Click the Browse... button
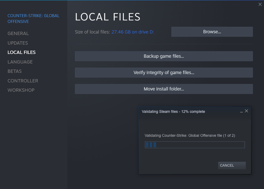Screen dimensions: 264x189 point(212,32)
